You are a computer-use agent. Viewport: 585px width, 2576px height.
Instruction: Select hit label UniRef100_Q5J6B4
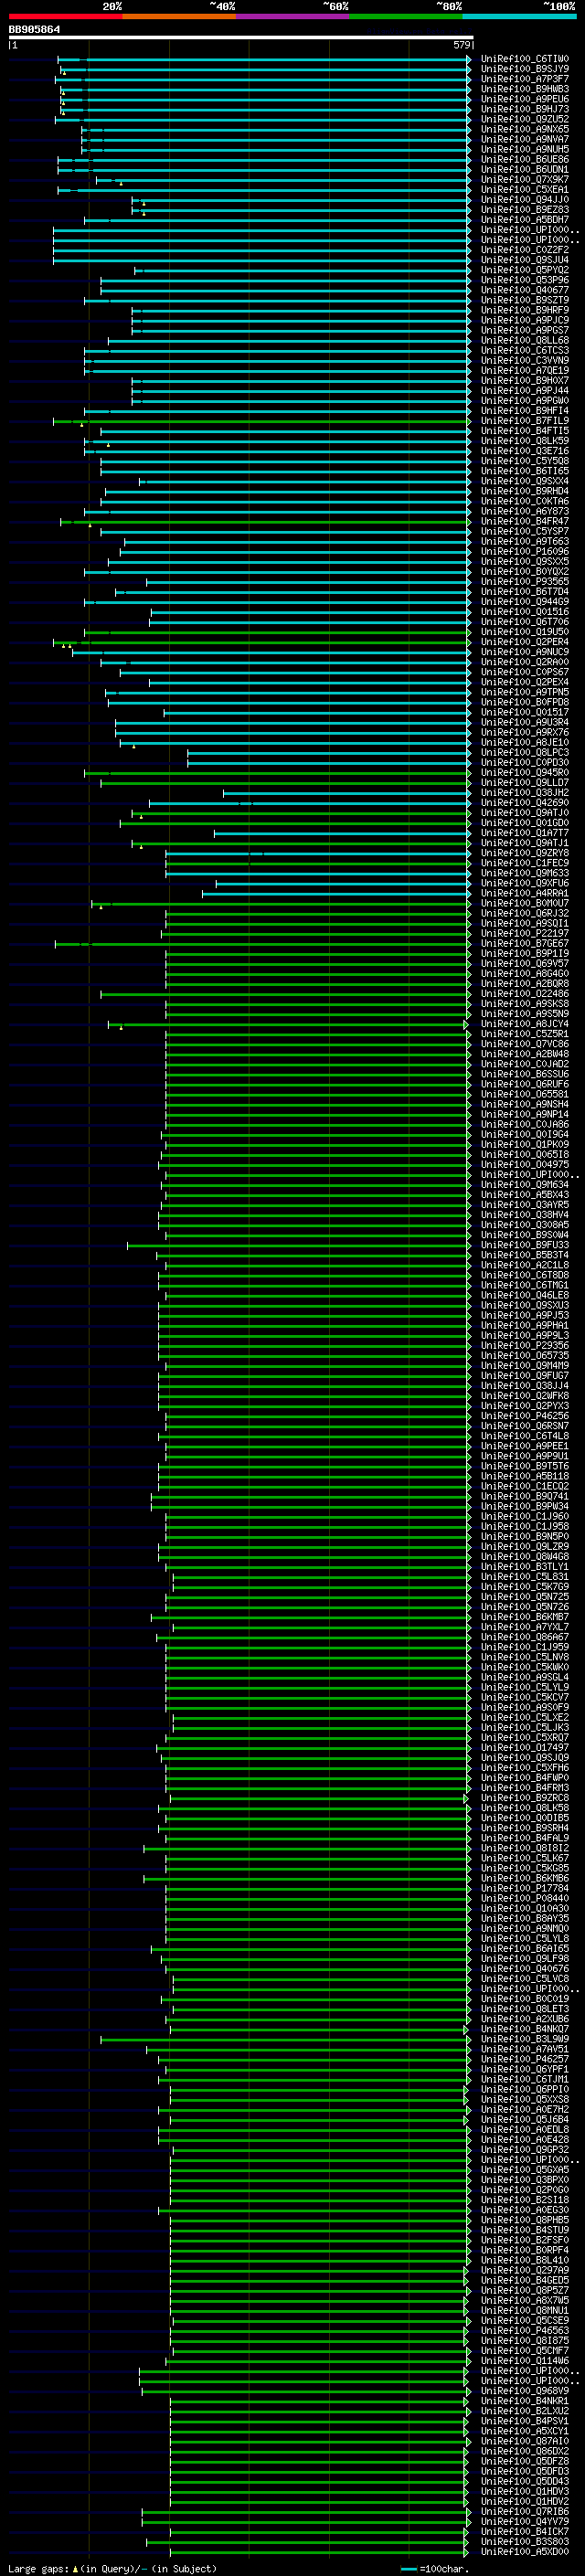coord(525,2119)
